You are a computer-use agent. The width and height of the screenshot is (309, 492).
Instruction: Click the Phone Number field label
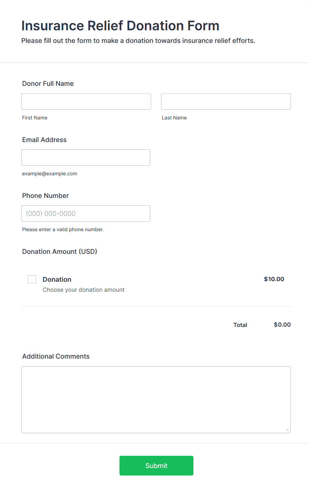tap(46, 196)
